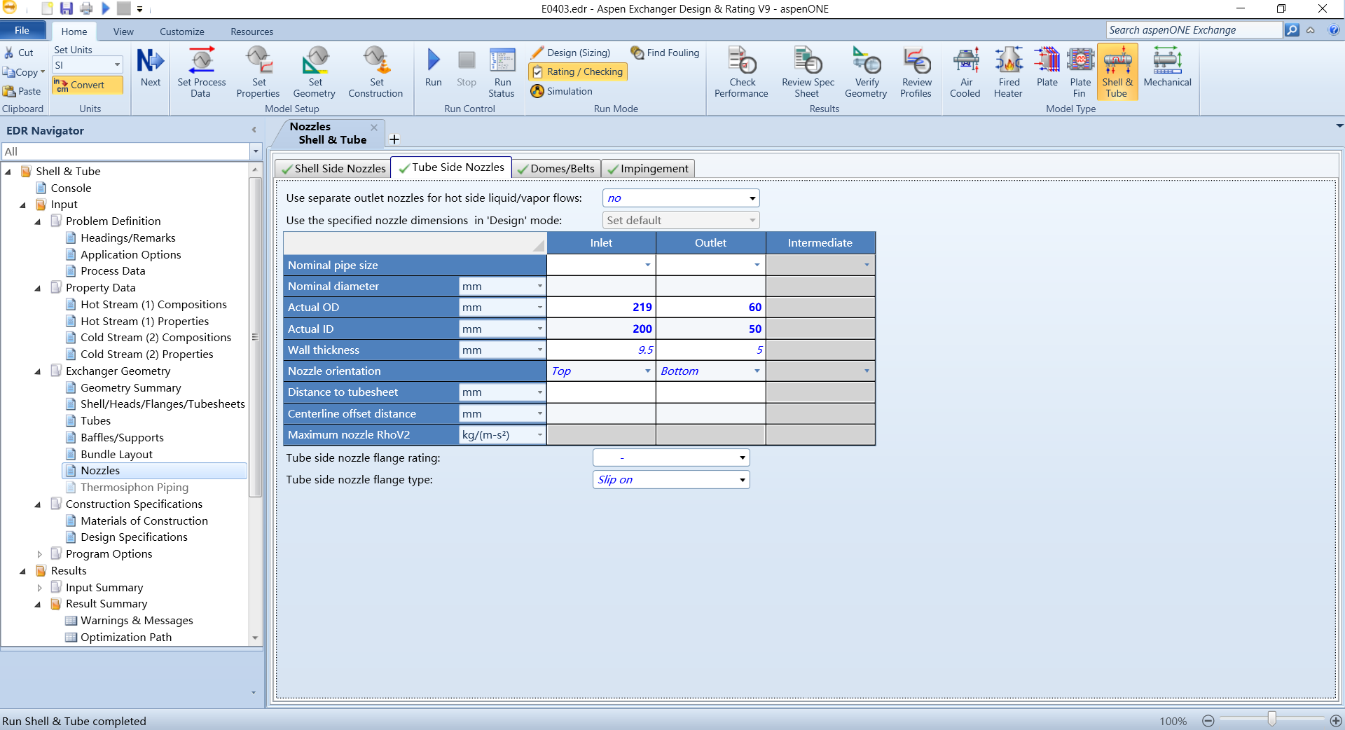Select Rating / Checking run mode
Image resolution: width=1345 pixels, height=730 pixels.
click(x=577, y=71)
